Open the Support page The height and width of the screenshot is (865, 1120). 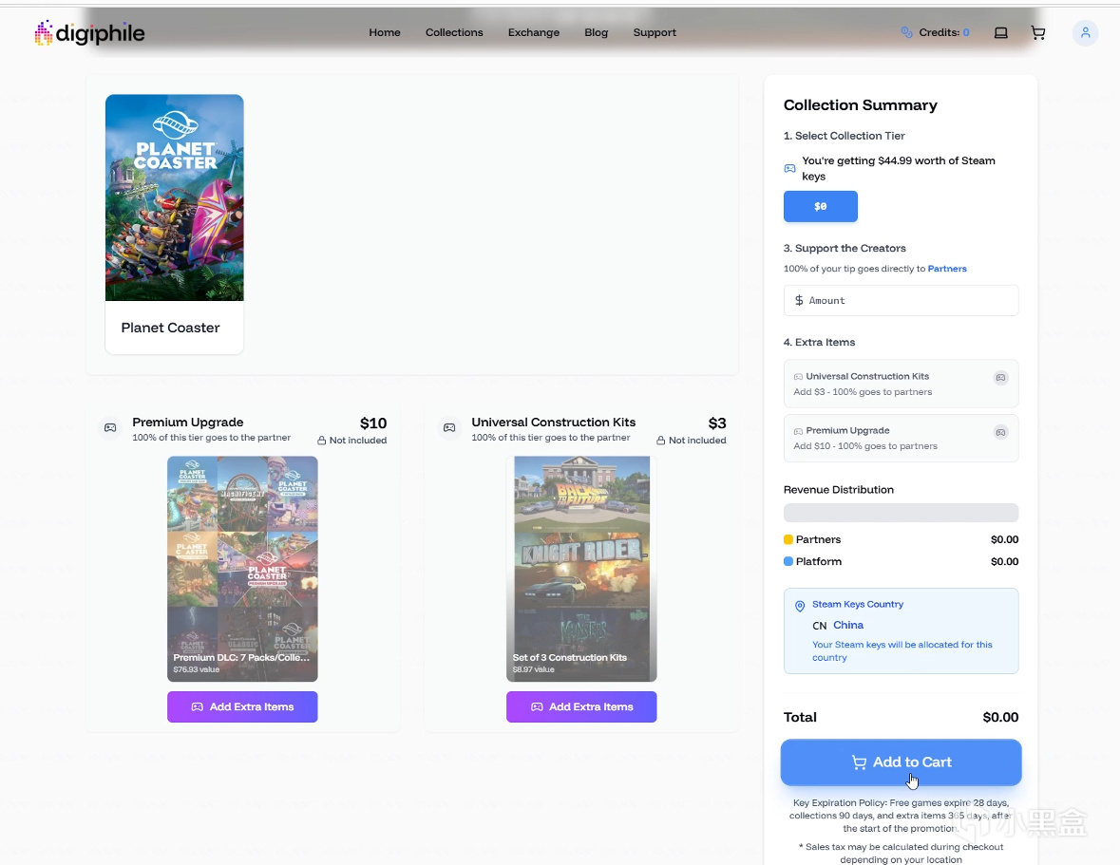pos(655,33)
